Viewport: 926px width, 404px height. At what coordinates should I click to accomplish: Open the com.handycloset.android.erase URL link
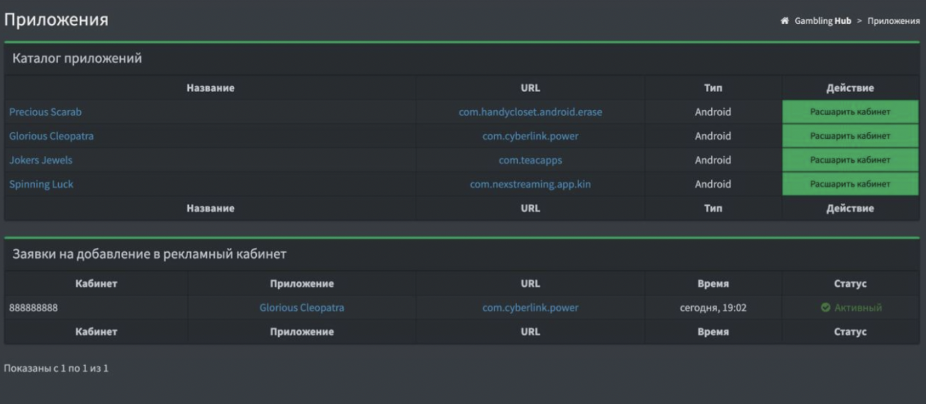coord(530,112)
